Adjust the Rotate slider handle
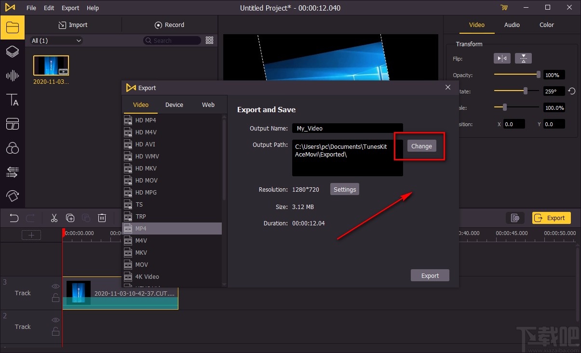Viewport: 581px width, 353px height. (526, 91)
